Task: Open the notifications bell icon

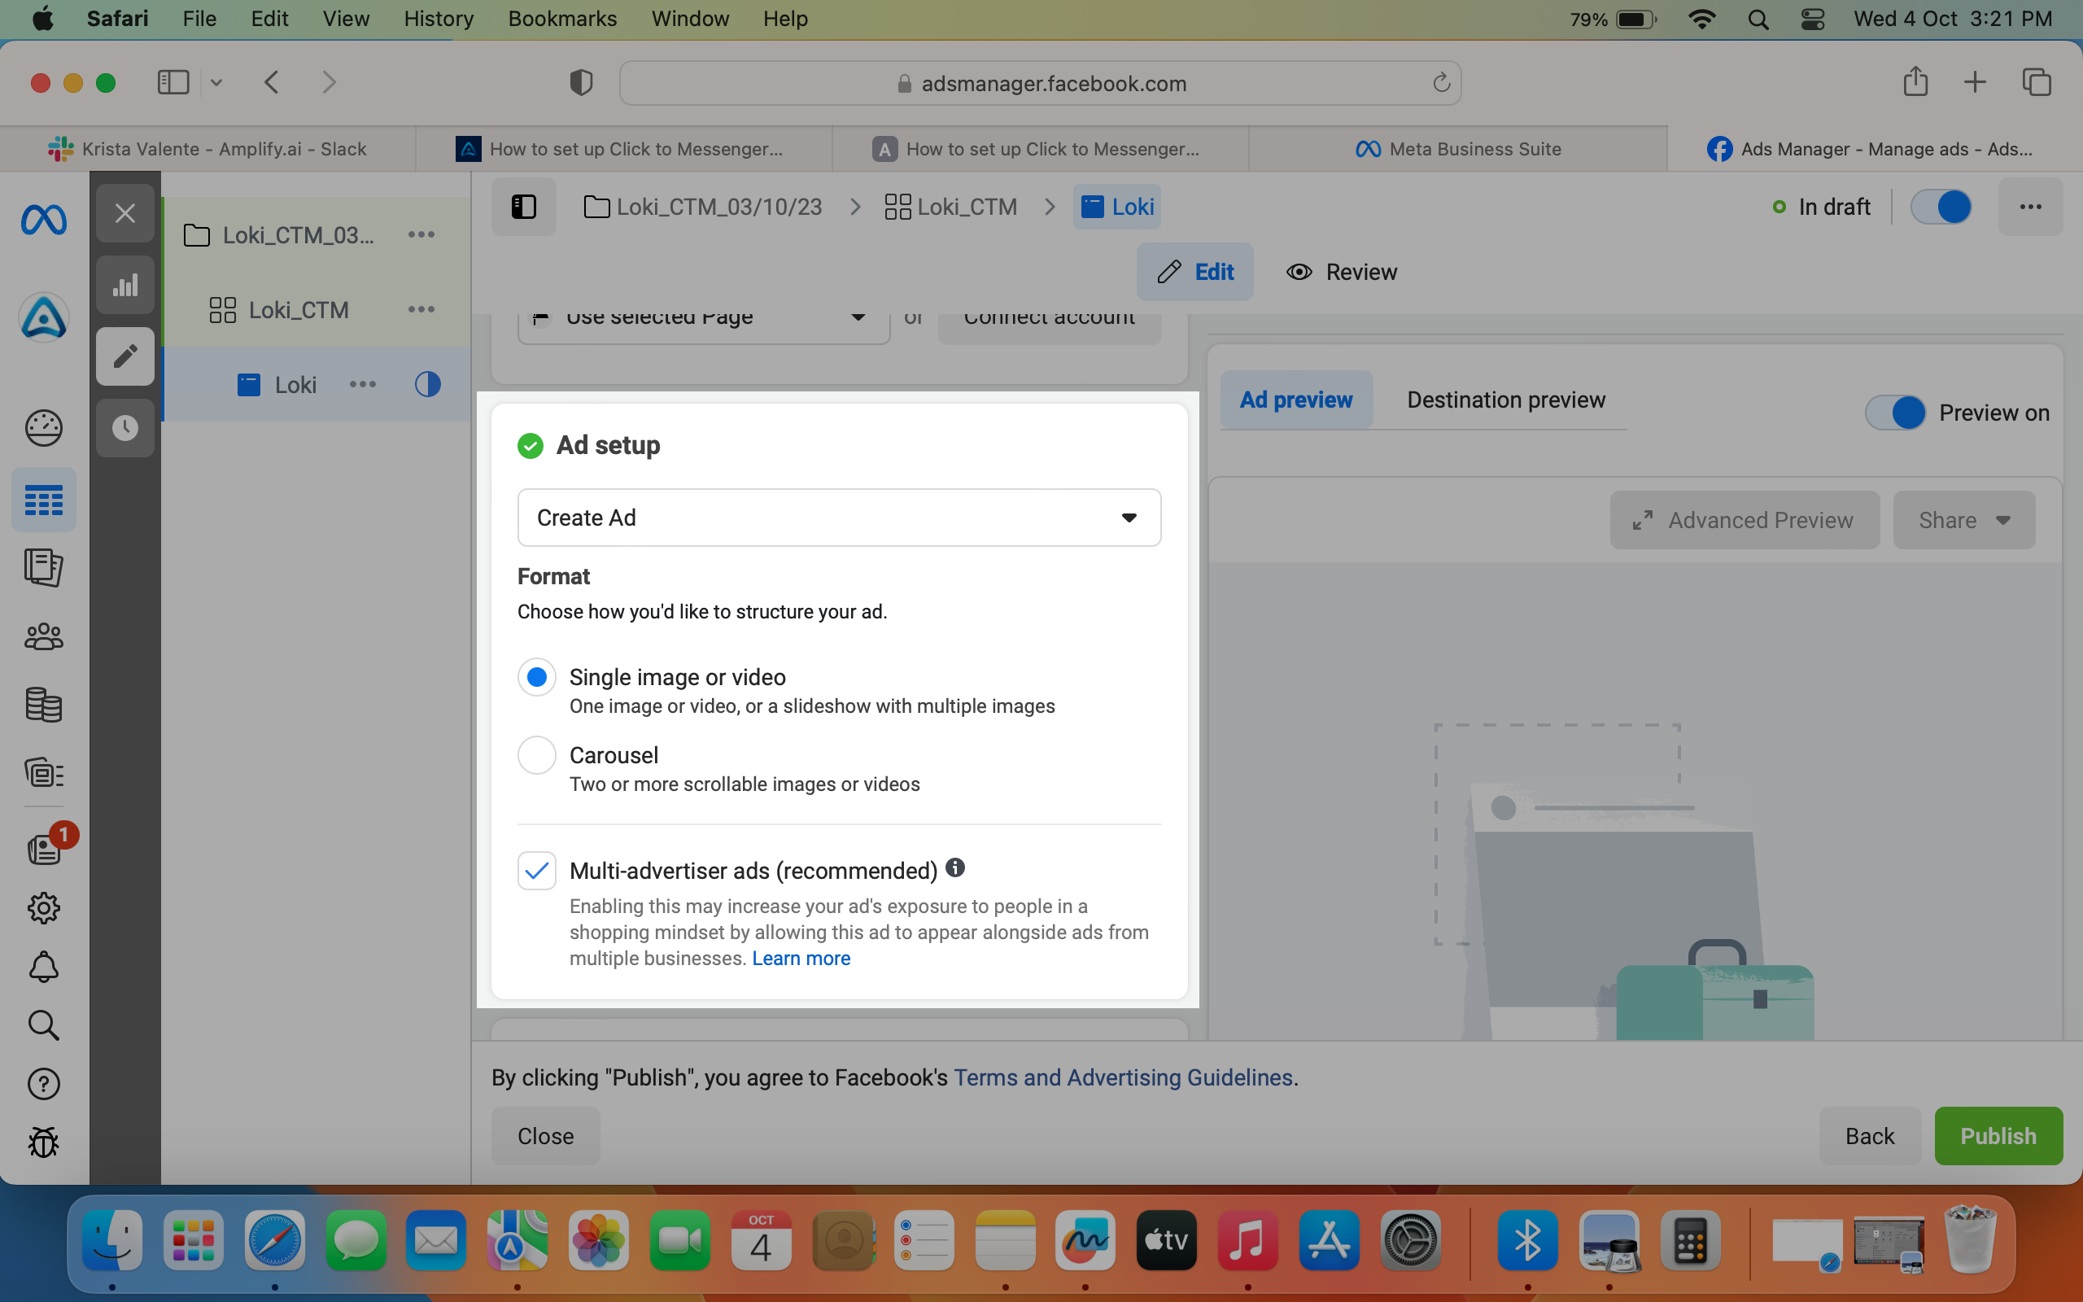Action: point(44,967)
